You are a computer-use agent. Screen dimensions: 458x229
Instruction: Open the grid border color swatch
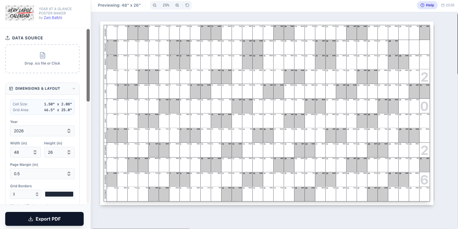59,194
